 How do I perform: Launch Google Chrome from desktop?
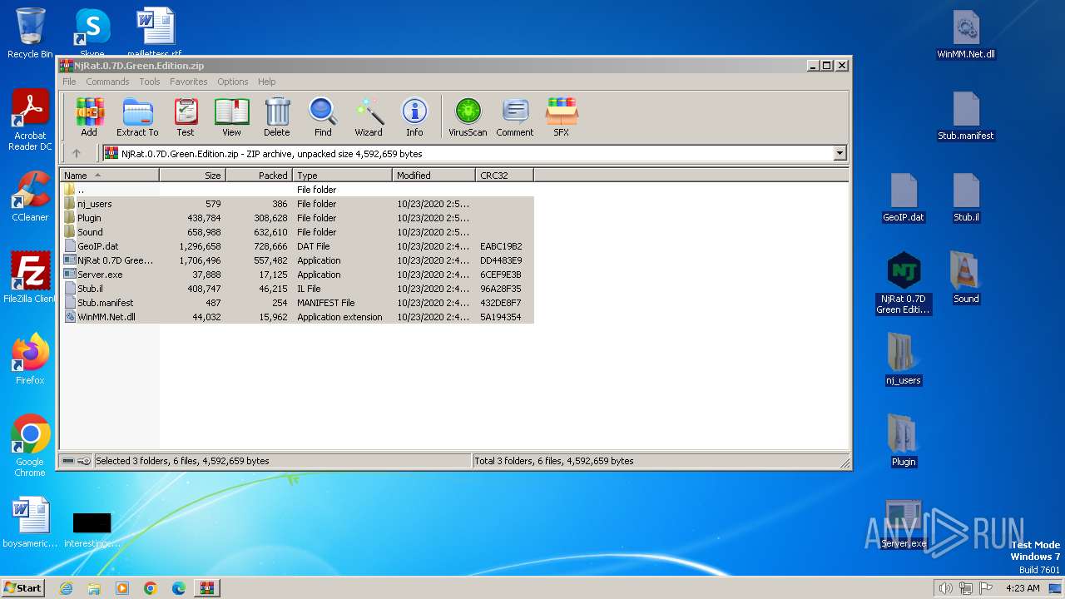[x=30, y=446]
